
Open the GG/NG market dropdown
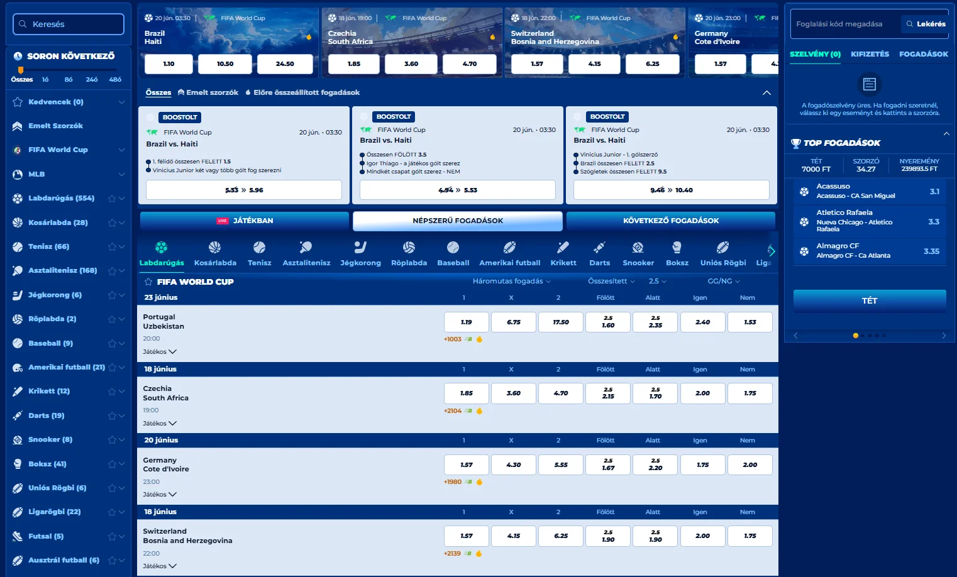[x=724, y=281]
